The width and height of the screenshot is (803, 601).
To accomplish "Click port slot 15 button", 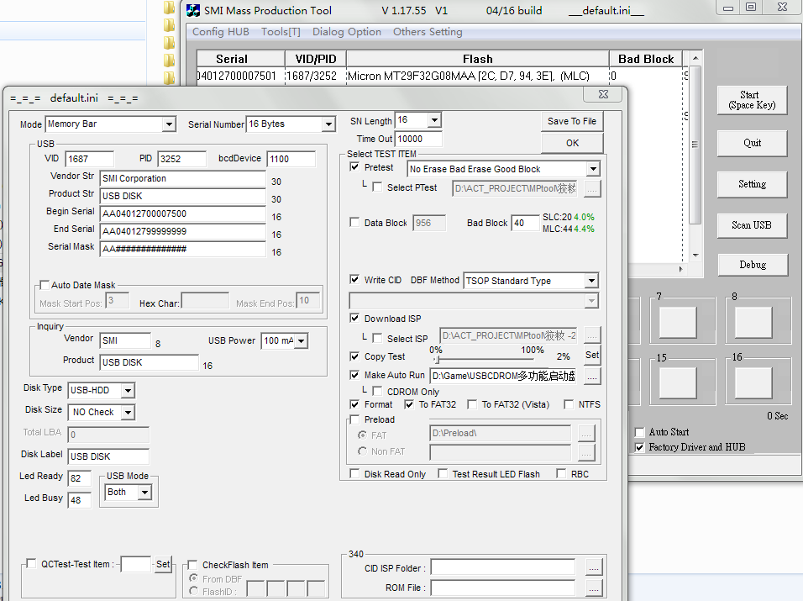I will tap(678, 381).
